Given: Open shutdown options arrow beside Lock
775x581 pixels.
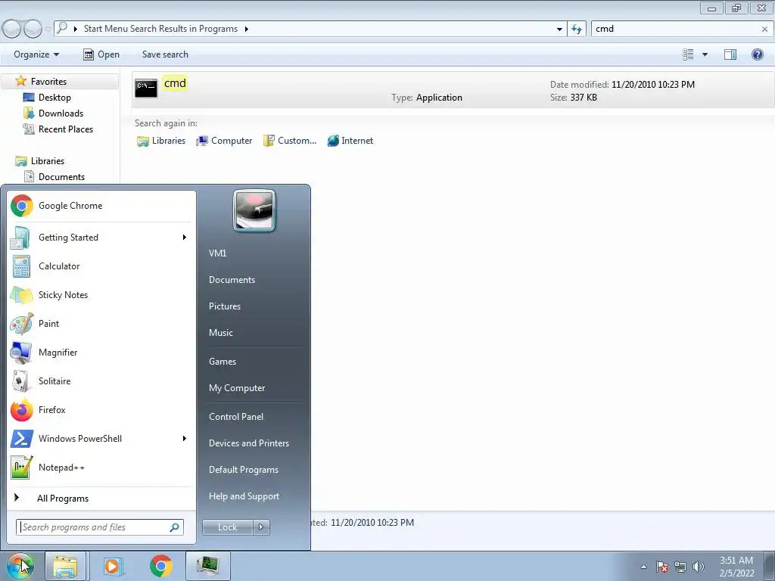Looking at the screenshot, I should (x=261, y=527).
